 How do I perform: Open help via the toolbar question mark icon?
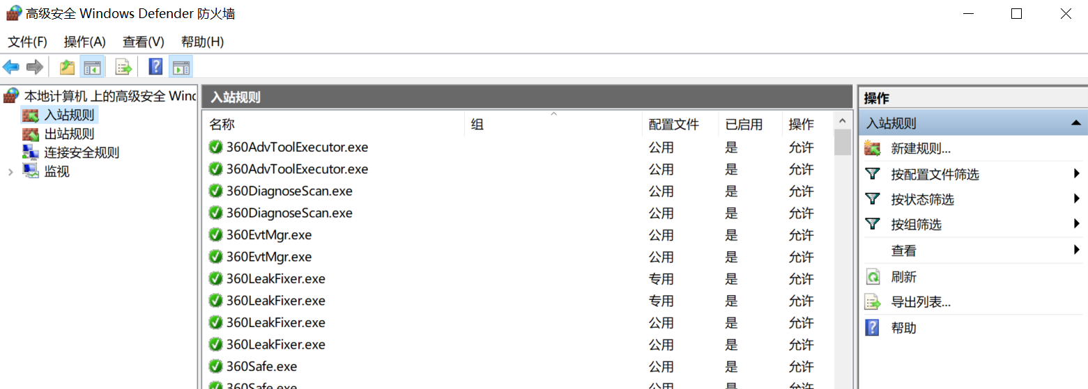tap(156, 67)
